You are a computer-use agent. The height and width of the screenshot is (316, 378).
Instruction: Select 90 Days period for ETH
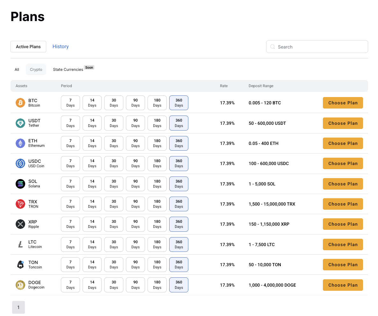tap(135, 143)
